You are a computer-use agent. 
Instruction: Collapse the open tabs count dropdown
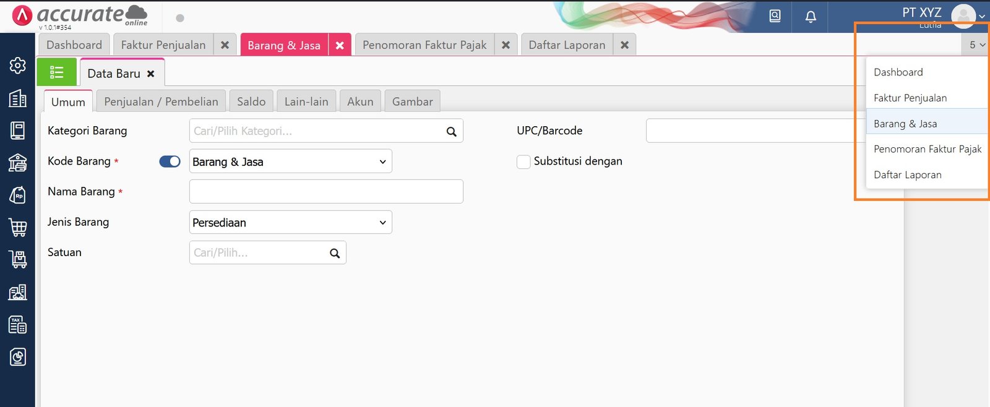click(x=976, y=45)
